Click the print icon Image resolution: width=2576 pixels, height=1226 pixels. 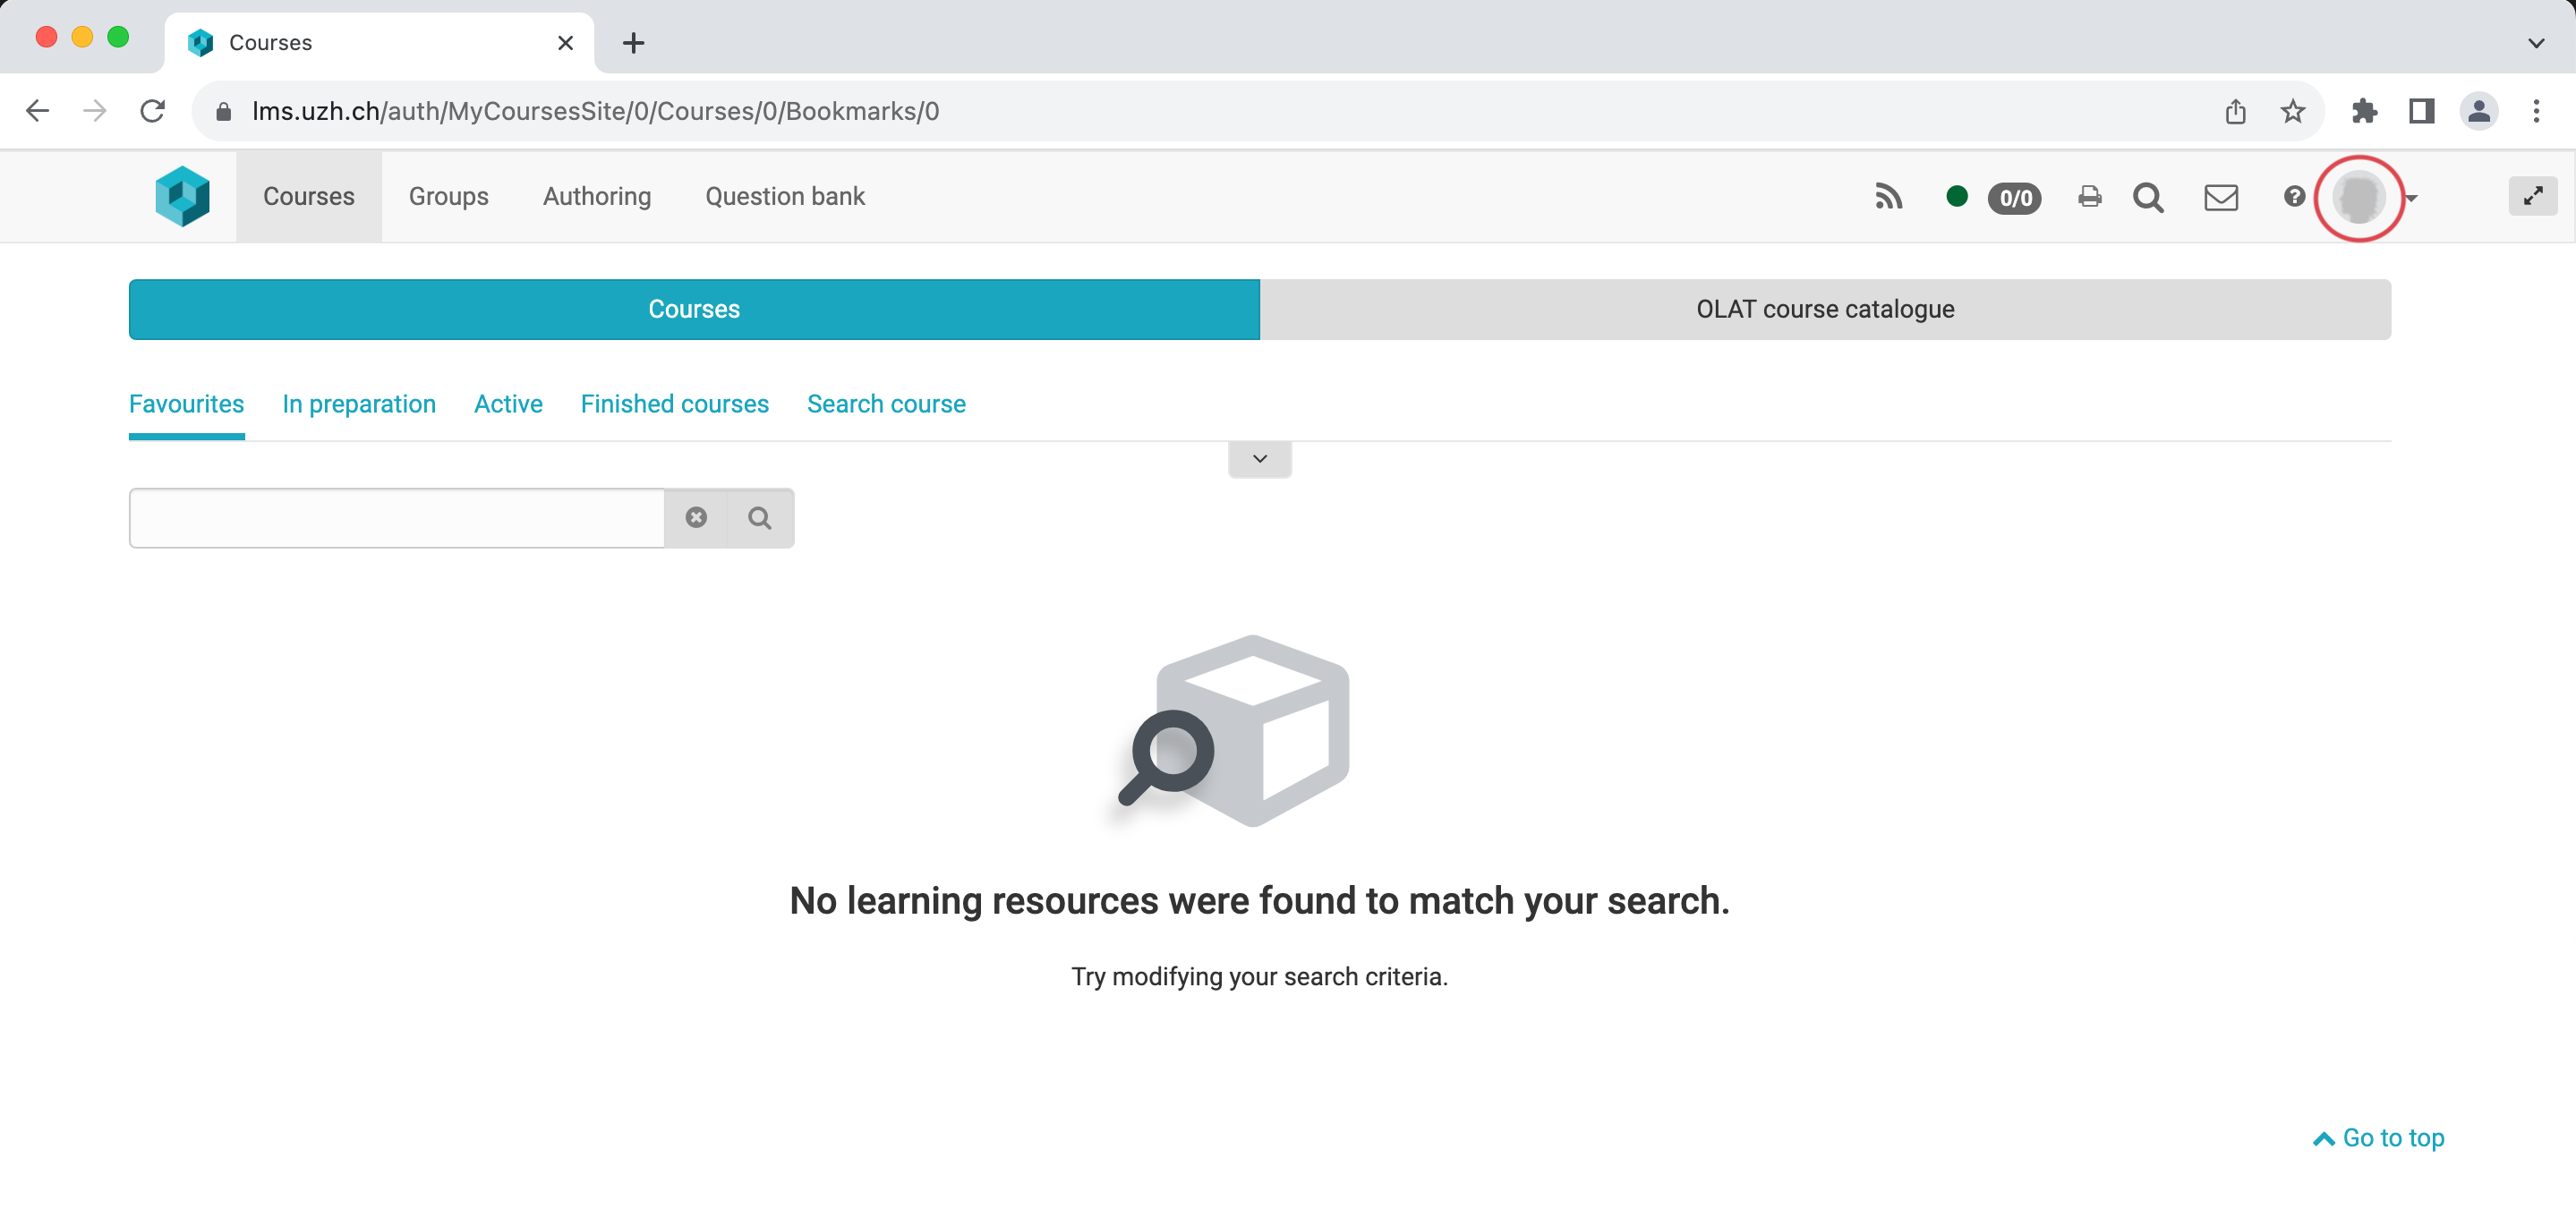(2090, 197)
